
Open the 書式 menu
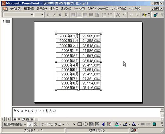66,9
